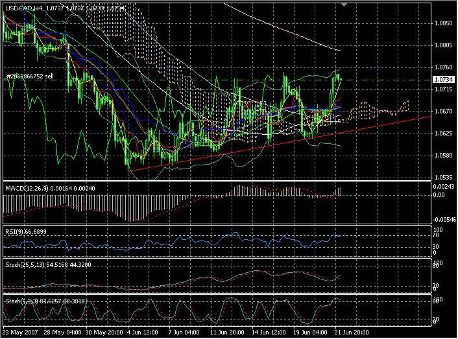
Task: Click the -0.00546 MACD scale value
Action: click(x=444, y=220)
